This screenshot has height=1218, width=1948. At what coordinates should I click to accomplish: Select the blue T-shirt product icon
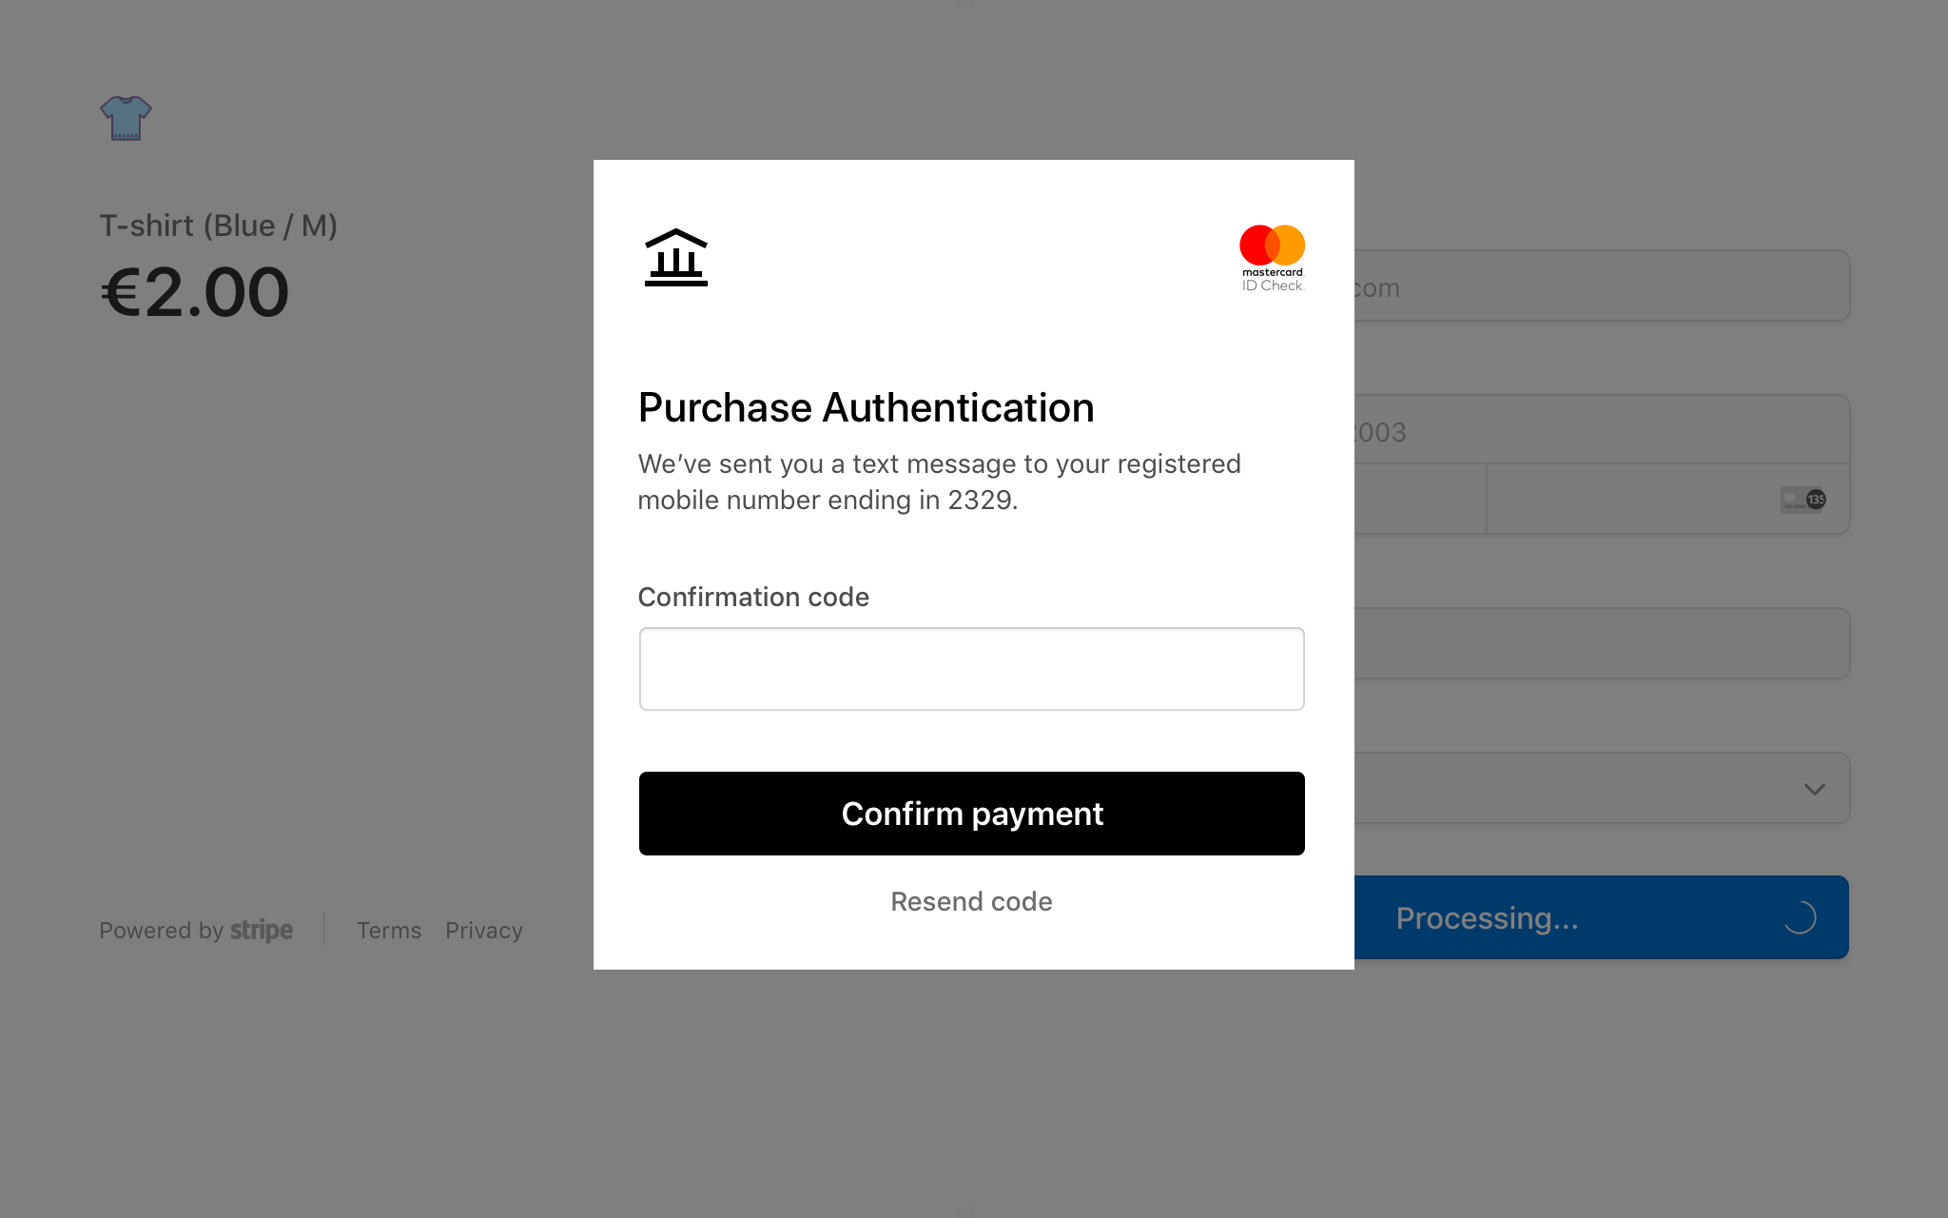125,118
